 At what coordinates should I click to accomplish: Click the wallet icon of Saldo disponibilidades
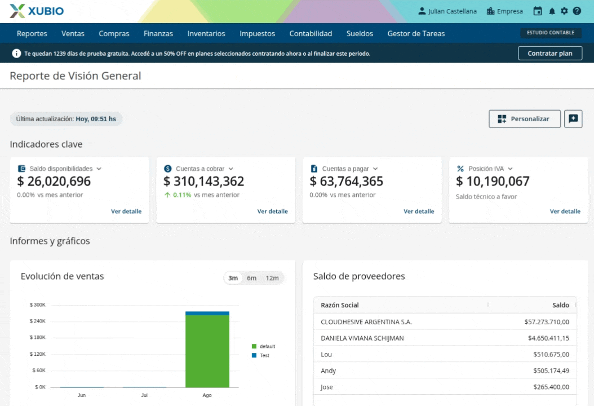tap(21, 168)
